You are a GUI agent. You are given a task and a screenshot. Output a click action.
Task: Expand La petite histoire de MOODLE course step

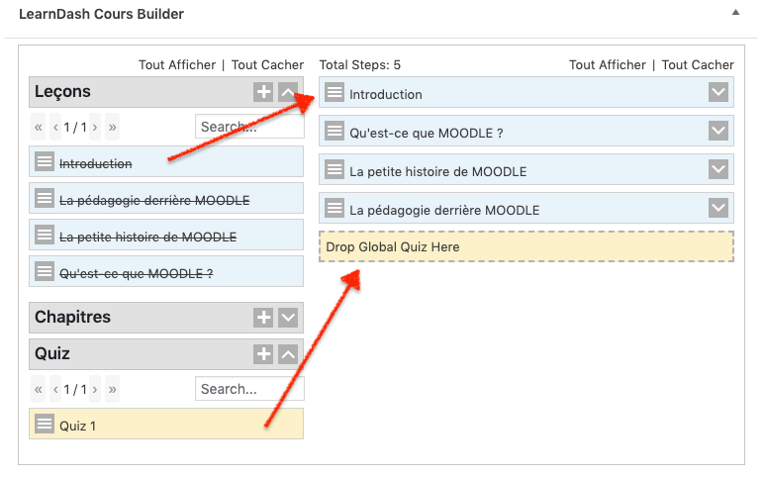coord(718,169)
